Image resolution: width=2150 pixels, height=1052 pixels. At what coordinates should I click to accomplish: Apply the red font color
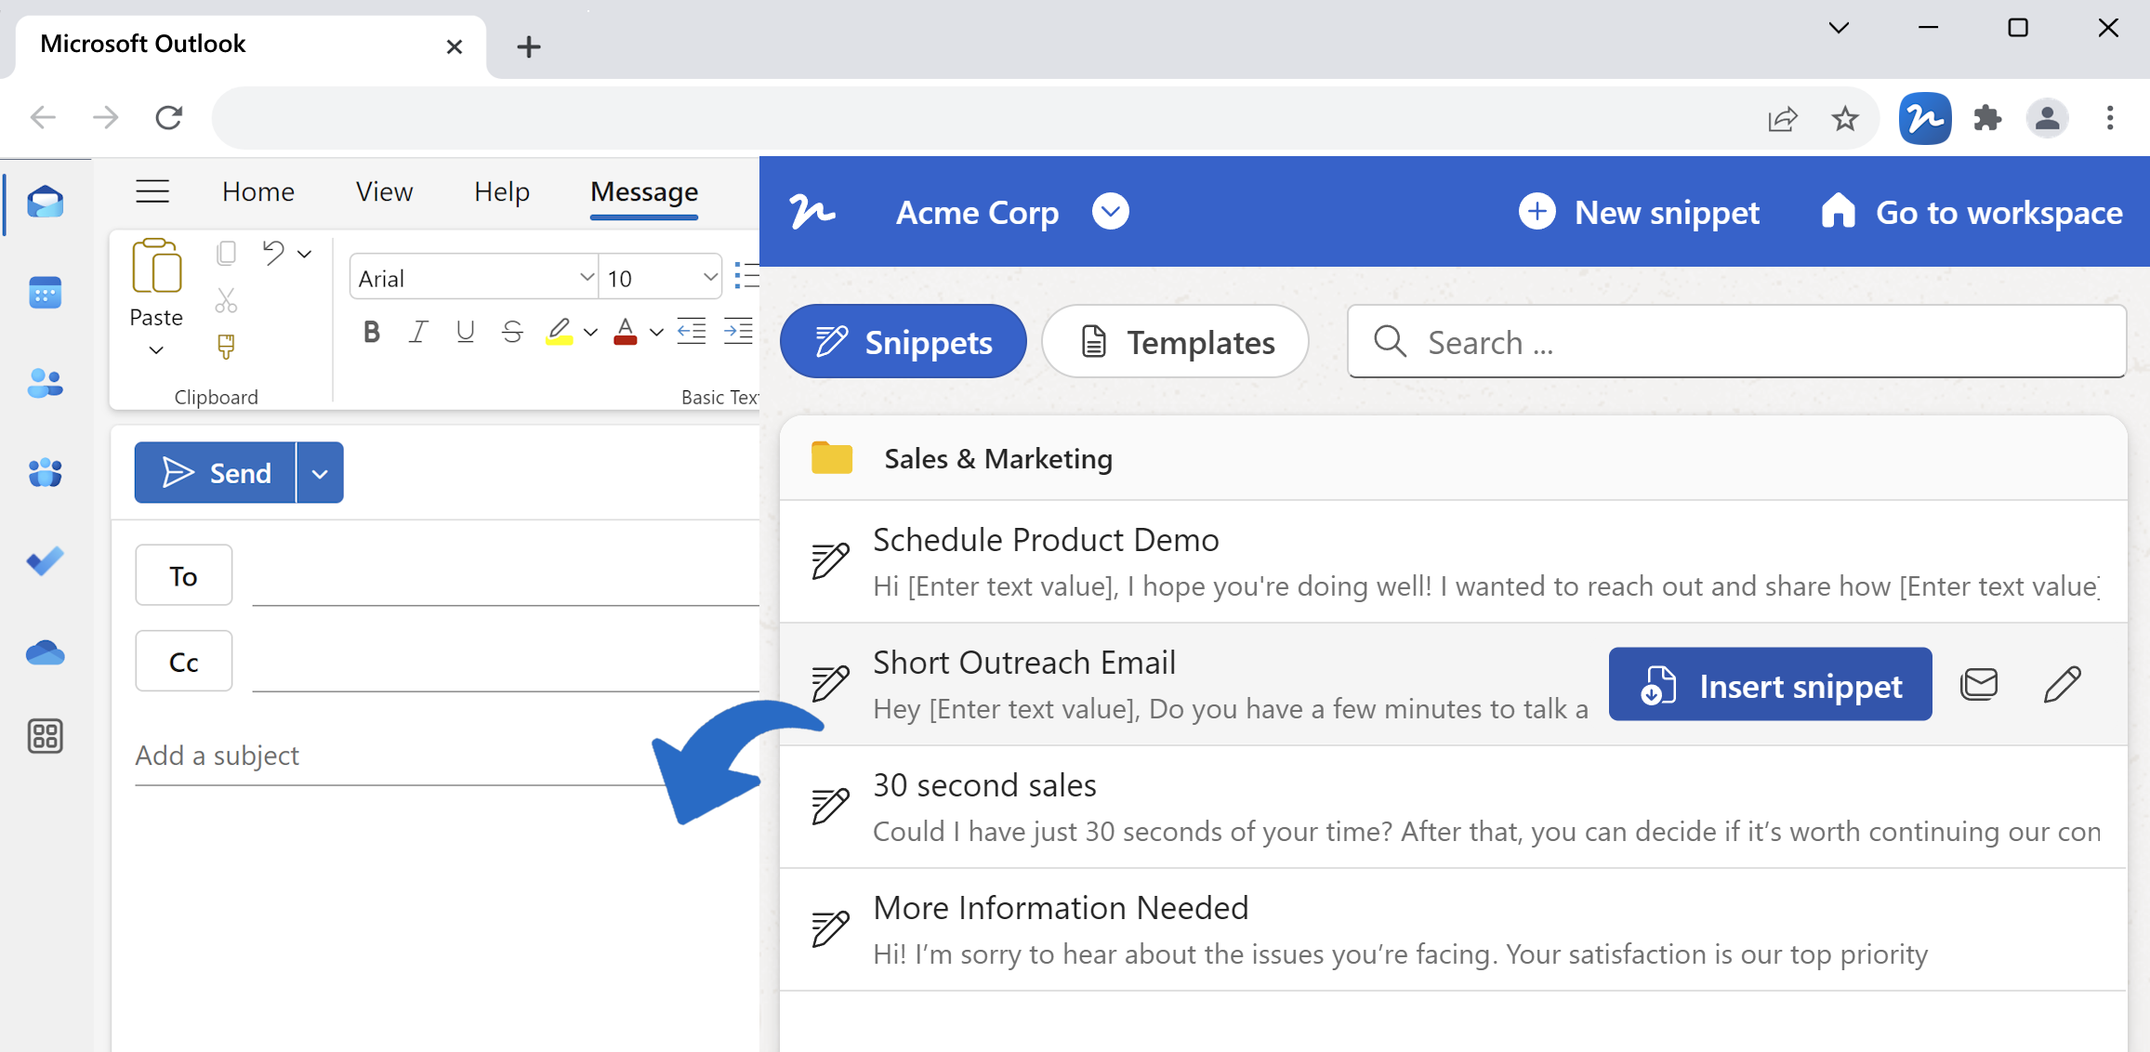click(626, 332)
